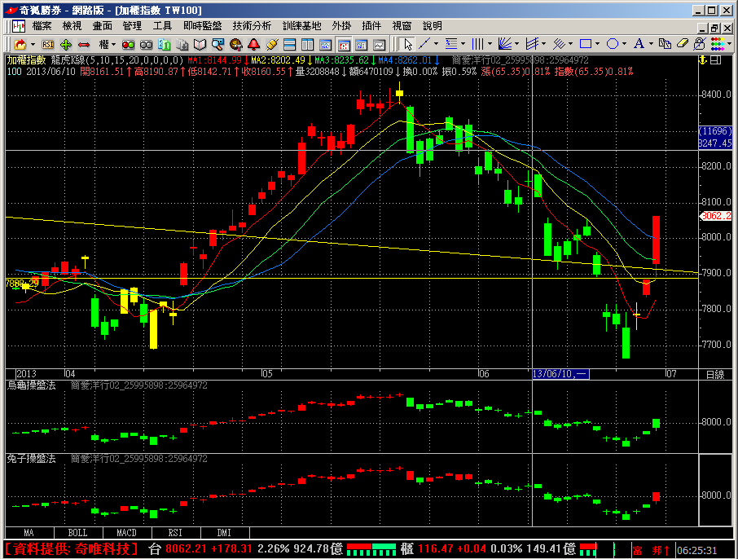This screenshot has height=559, width=738.
Task: Open the fan lines tool dropdown arrow
Action: pos(516,44)
